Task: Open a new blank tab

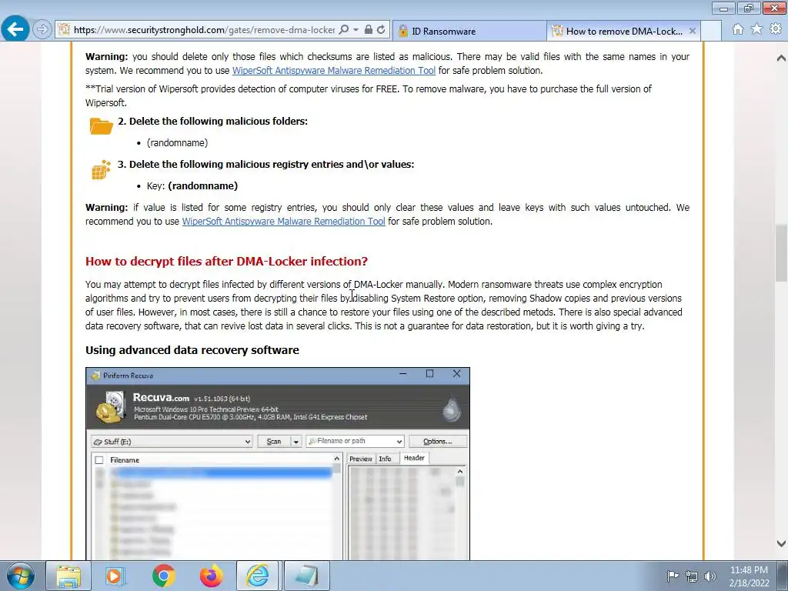Action: coord(711,31)
